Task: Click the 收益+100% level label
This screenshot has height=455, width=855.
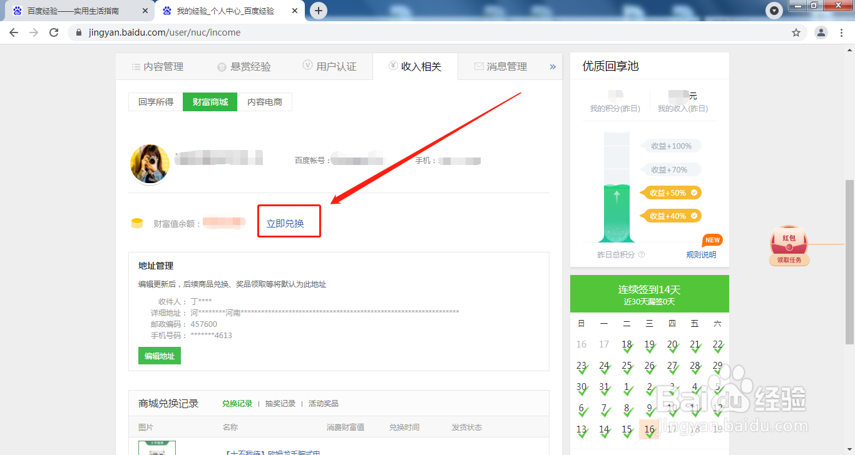Action: (671, 146)
